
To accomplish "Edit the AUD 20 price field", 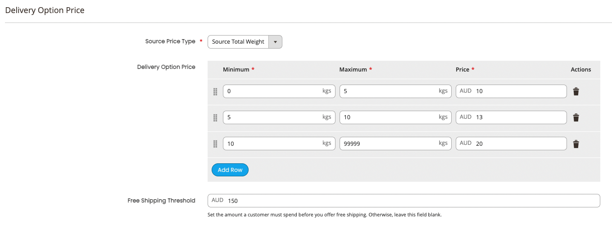I will [x=511, y=144].
